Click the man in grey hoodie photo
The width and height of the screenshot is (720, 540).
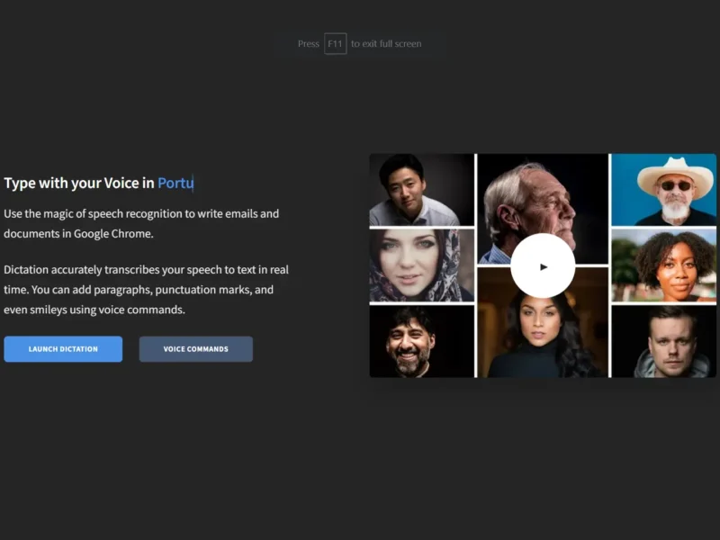coord(664,342)
